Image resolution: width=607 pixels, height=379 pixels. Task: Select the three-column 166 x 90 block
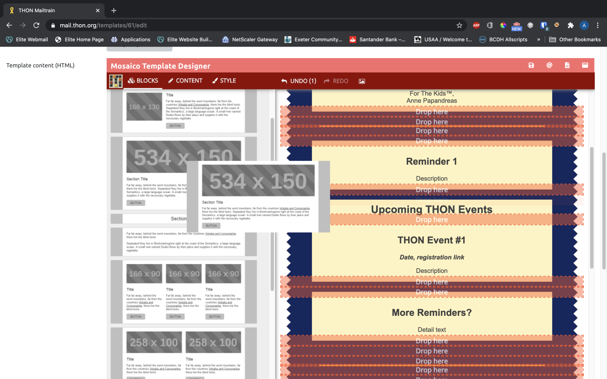[184, 292]
